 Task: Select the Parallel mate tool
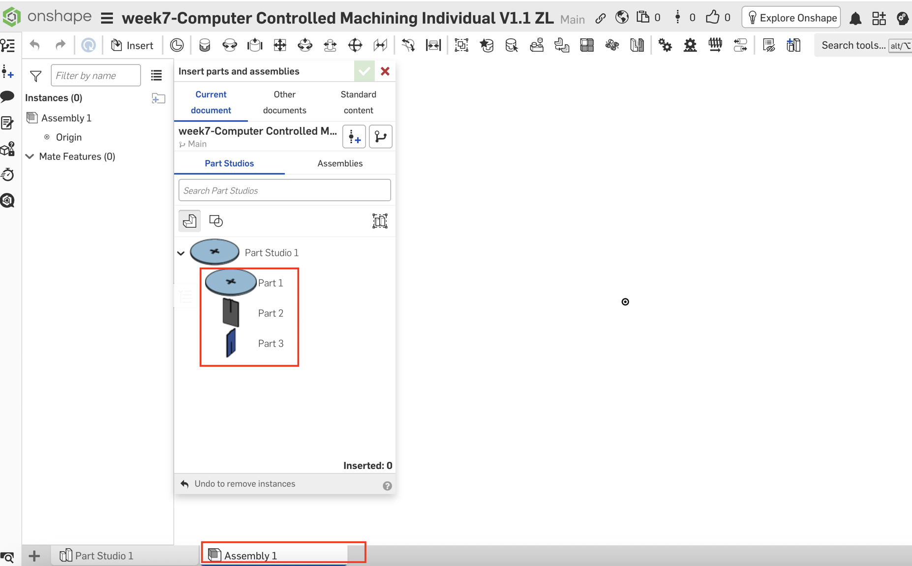[380, 45]
